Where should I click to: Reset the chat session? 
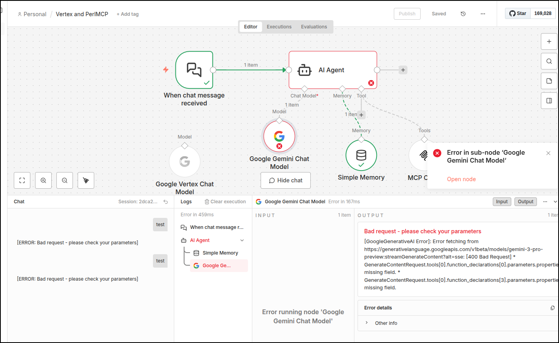point(166,202)
